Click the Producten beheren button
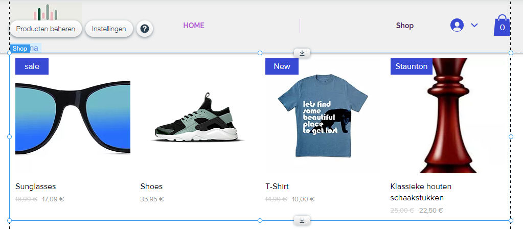Viewport: 523px width, 231px height. pos(46,29)
